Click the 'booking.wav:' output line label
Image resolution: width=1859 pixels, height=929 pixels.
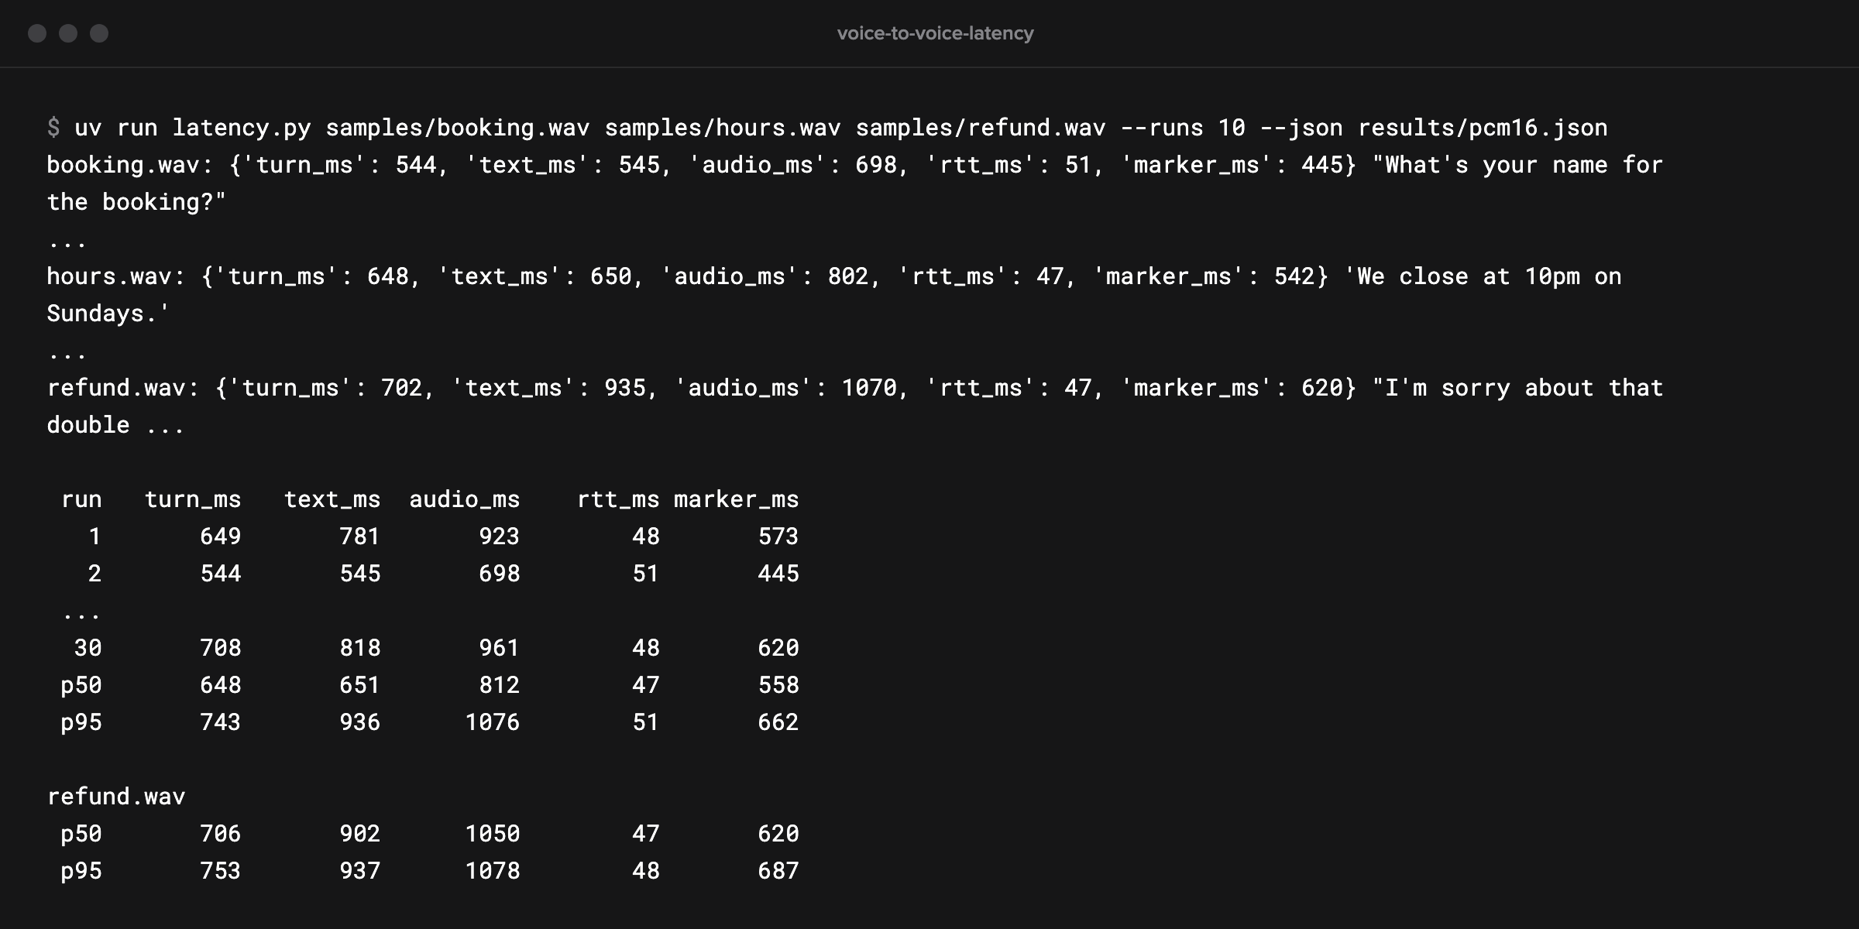(x=130, y=165)
